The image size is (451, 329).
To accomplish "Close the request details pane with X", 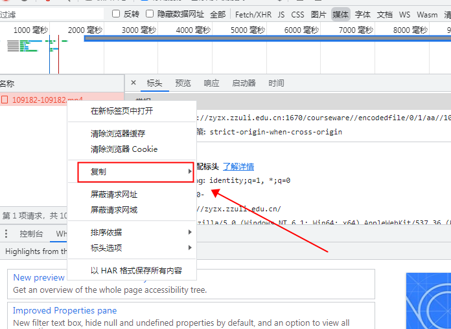I will coord(133,83).
